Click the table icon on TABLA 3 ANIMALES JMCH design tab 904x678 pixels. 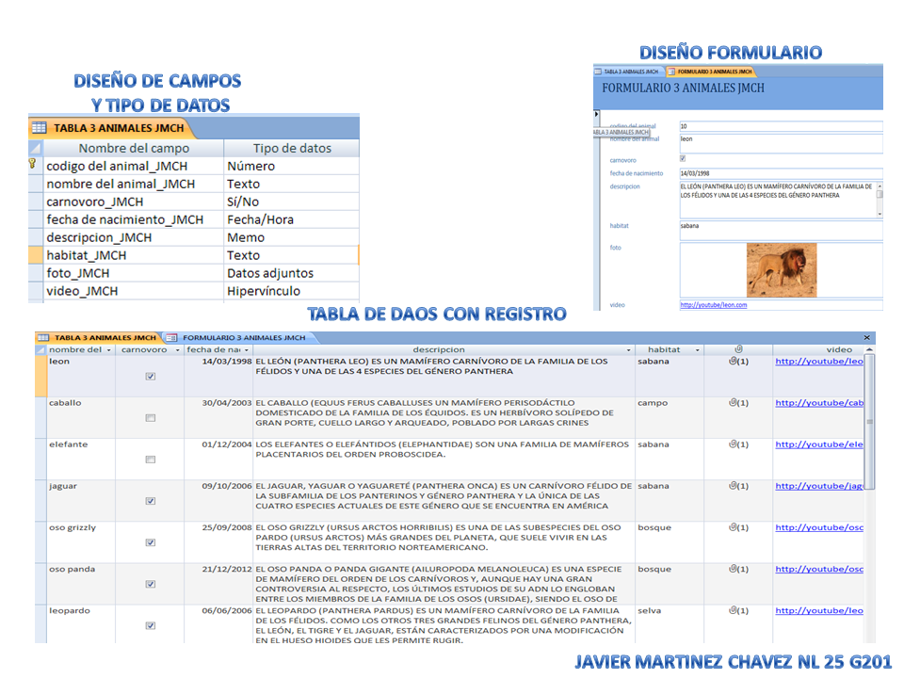(x=40, y=127)
